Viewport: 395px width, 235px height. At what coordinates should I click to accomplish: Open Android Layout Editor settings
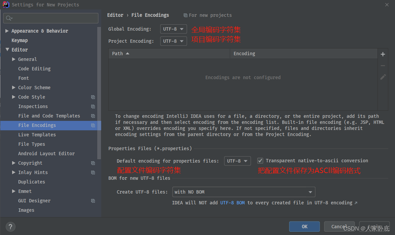click(46, 154)
